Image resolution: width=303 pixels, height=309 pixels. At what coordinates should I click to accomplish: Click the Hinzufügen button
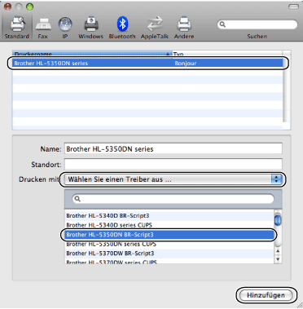[266, 295]
